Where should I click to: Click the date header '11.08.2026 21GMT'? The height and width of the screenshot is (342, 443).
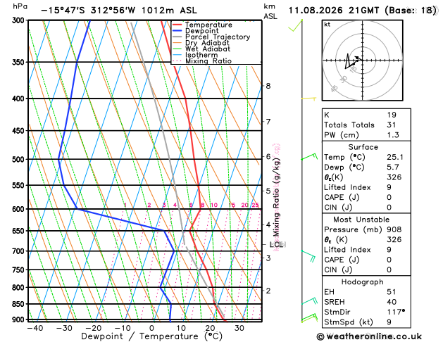point(334,11)
